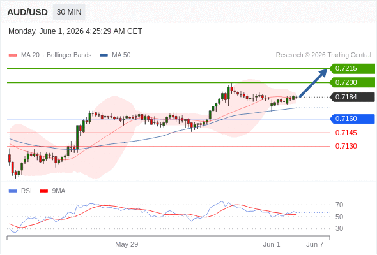Click the 30 MIN timeframe badge
Screen dimensions: 377x255
click(x=69, y=12)
